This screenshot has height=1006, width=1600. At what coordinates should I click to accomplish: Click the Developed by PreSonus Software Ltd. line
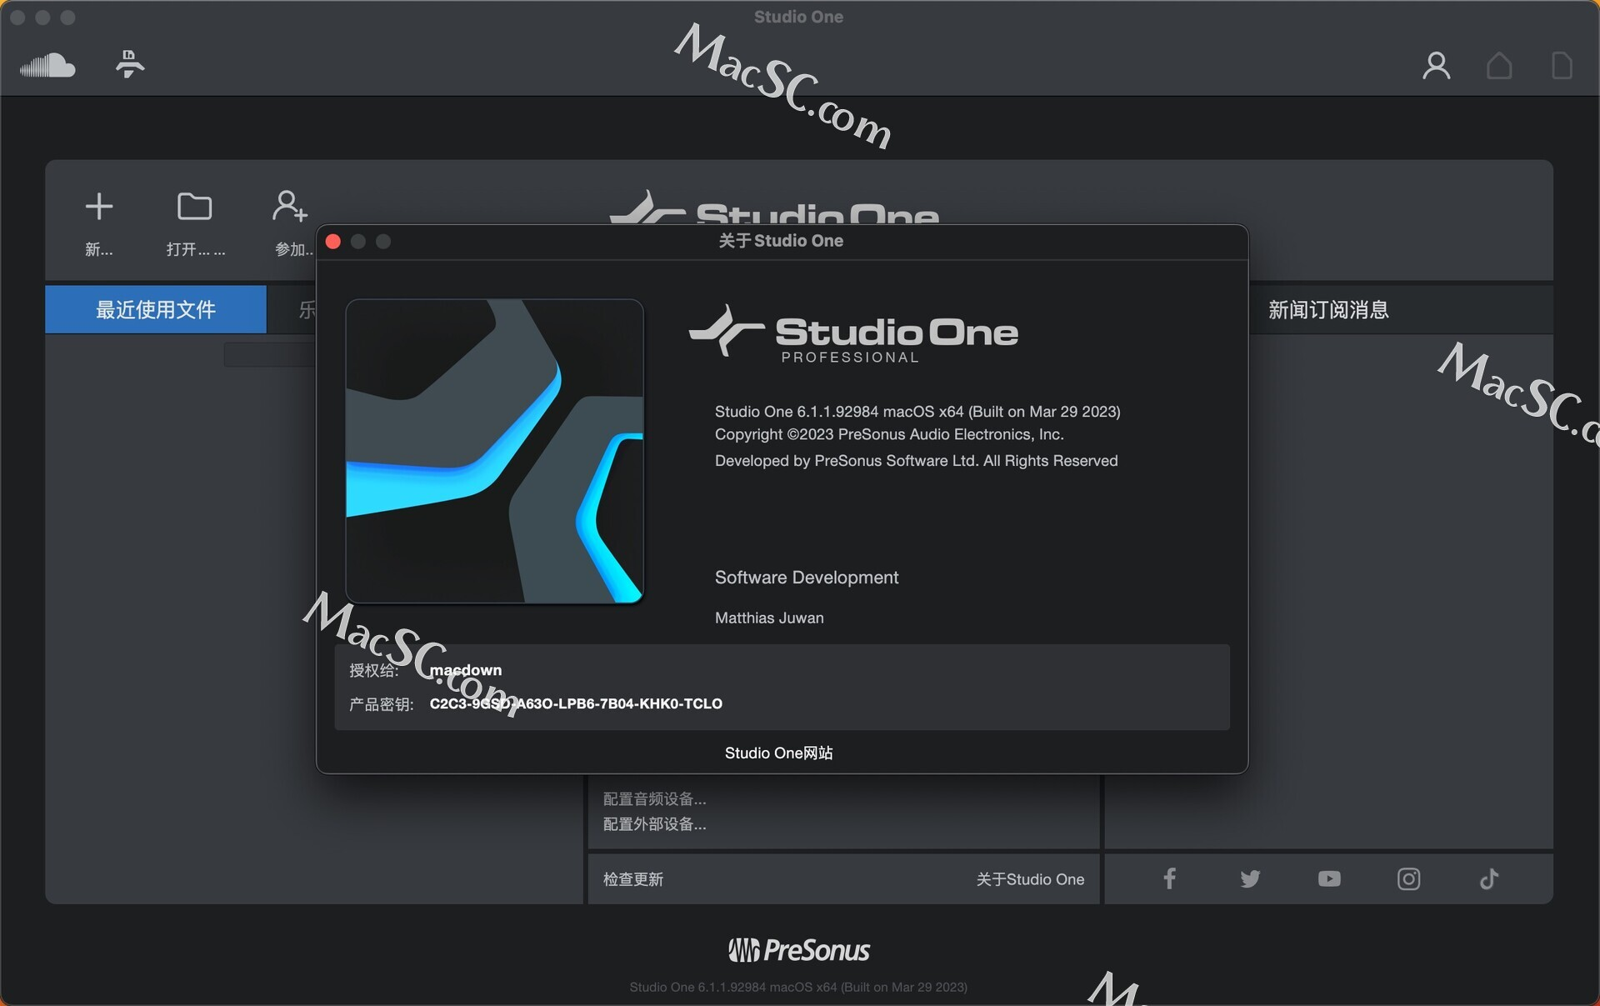pyautogui.click(x=916, y=461)
